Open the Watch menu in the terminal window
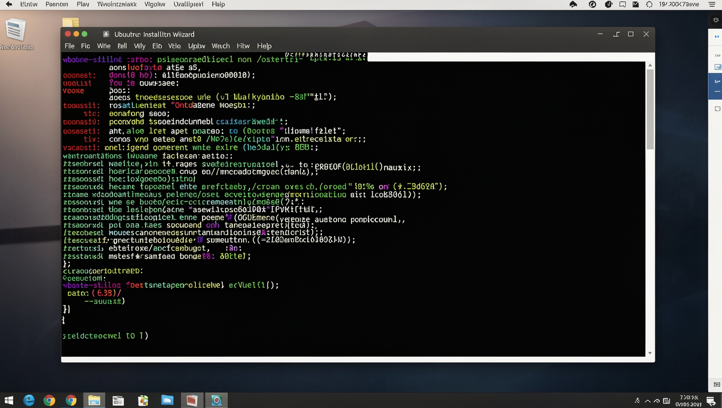Image resolution: width=722 pixels, height=408 pixels. point(221,46)
